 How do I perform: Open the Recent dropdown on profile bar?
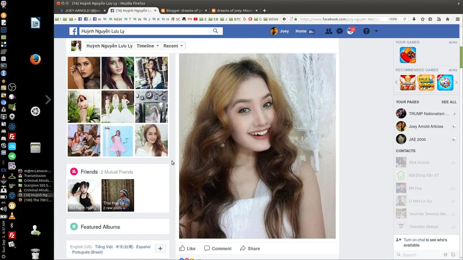point(174,46)
